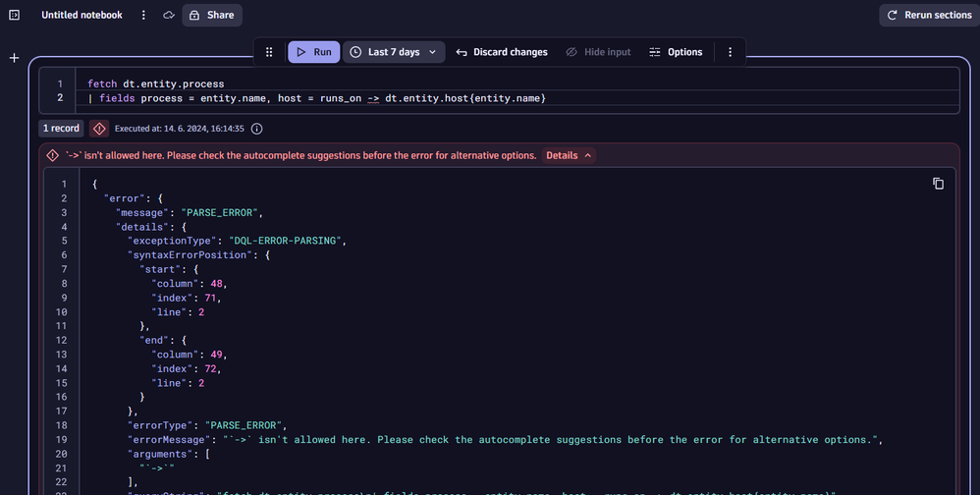Click Discard changes
This screenshot has height=495, width=980.
click(x=502, y=52)
